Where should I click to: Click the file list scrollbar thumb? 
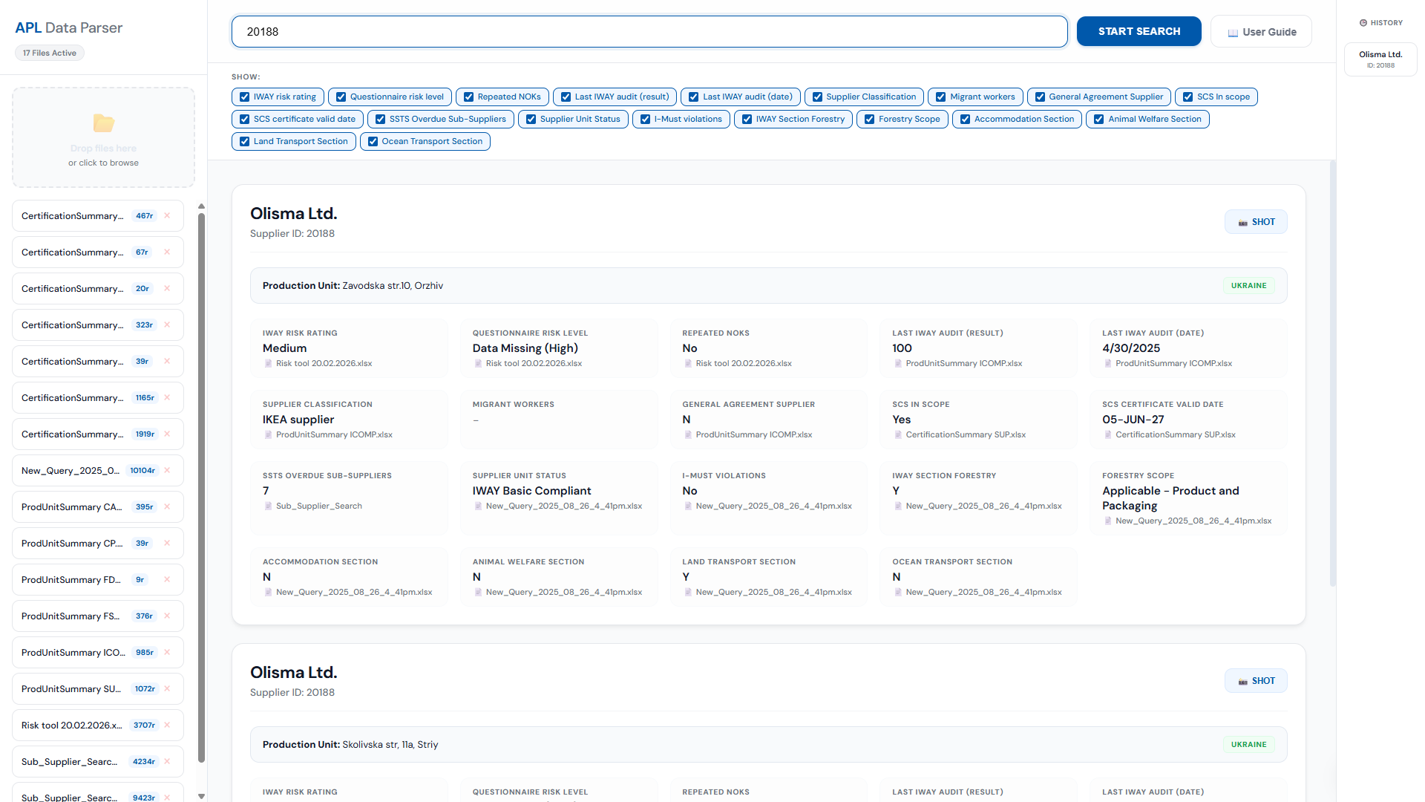[201, 488]
